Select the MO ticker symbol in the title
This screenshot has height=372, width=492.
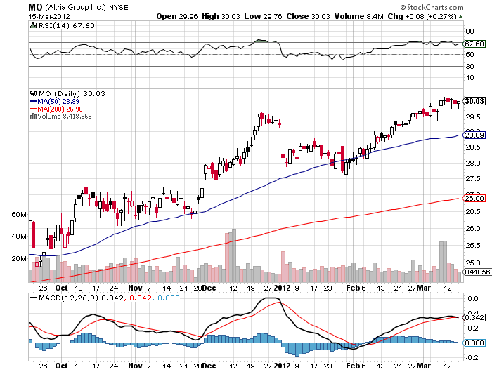(x=35, y=7)
